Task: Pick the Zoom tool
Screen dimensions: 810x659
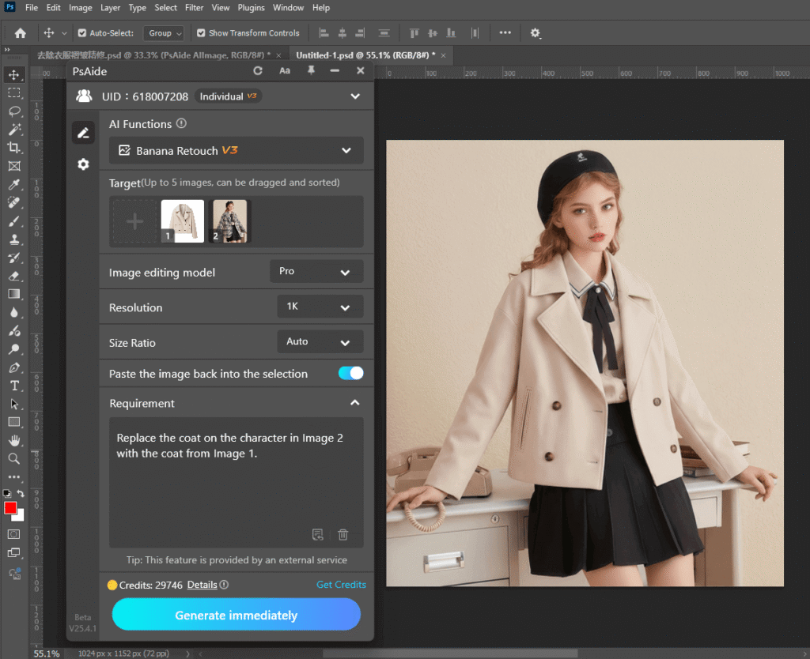Action: (14, 458)
